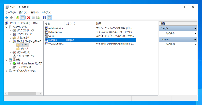Expand the 共有フォルダー node
The width and height of the screenshot is (202, 105).
click(x=10, y=38)
